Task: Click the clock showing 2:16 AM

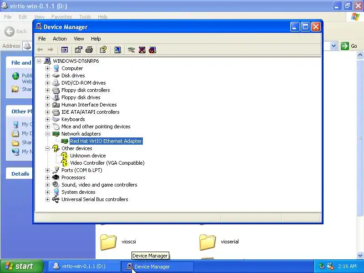Action: pos(347,266)
